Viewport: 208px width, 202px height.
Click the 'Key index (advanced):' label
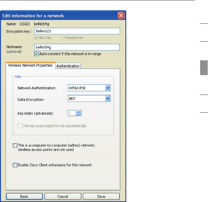[x=35, y=113]
